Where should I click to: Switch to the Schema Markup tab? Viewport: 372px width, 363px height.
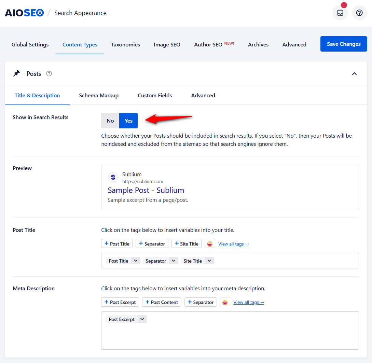(x=99, y=95)
